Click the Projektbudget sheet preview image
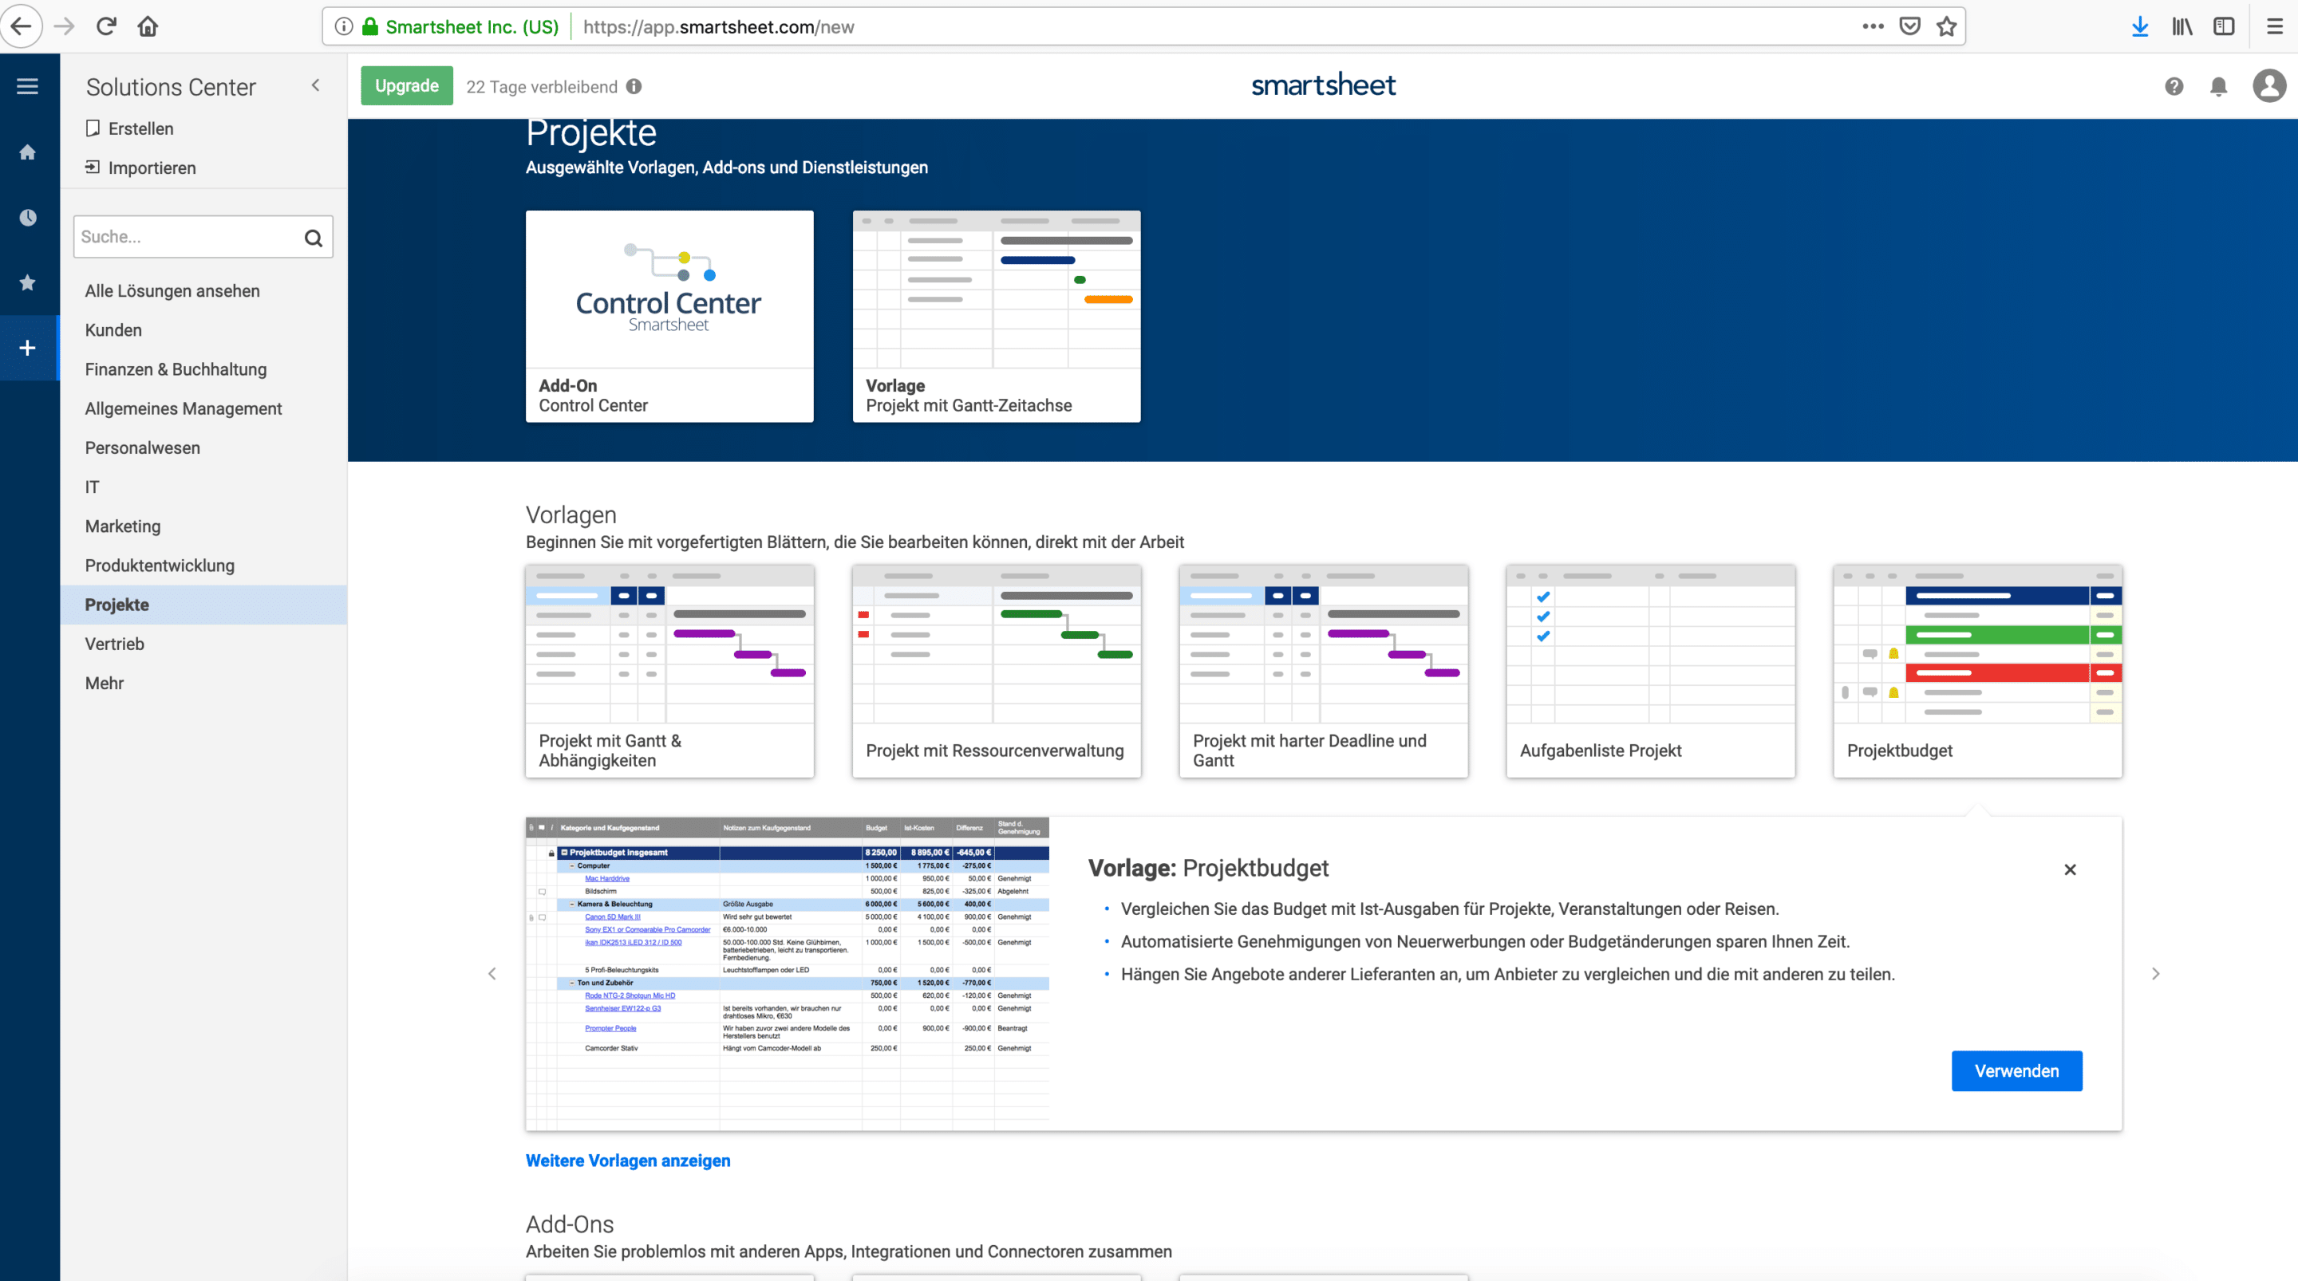This screenshot has width=2298, height=1281. tap(788, 973)
